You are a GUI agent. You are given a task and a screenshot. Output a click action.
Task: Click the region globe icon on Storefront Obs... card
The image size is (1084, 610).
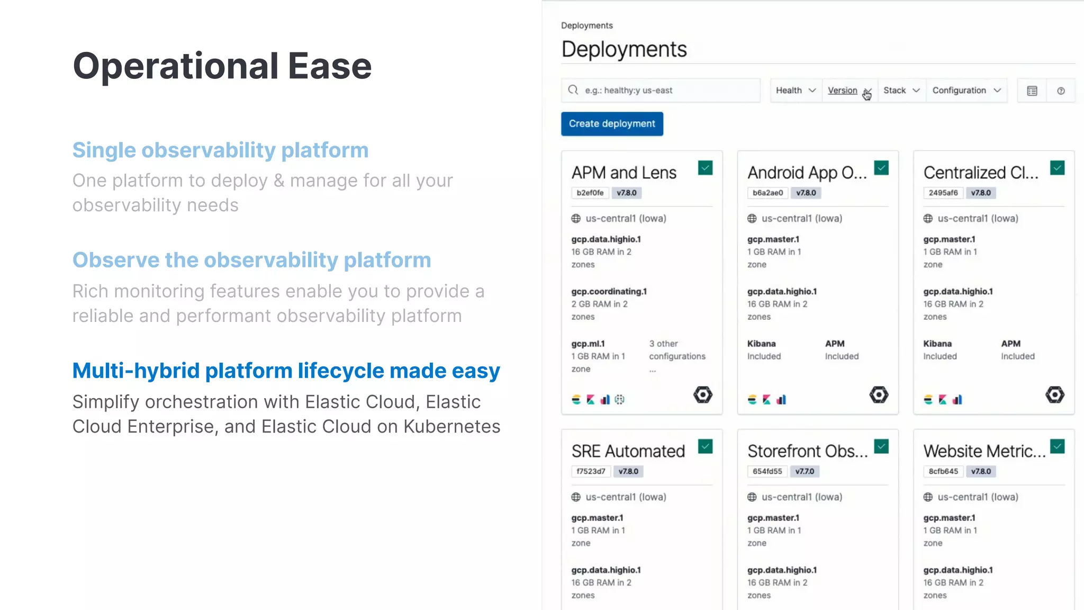[752, 497]
